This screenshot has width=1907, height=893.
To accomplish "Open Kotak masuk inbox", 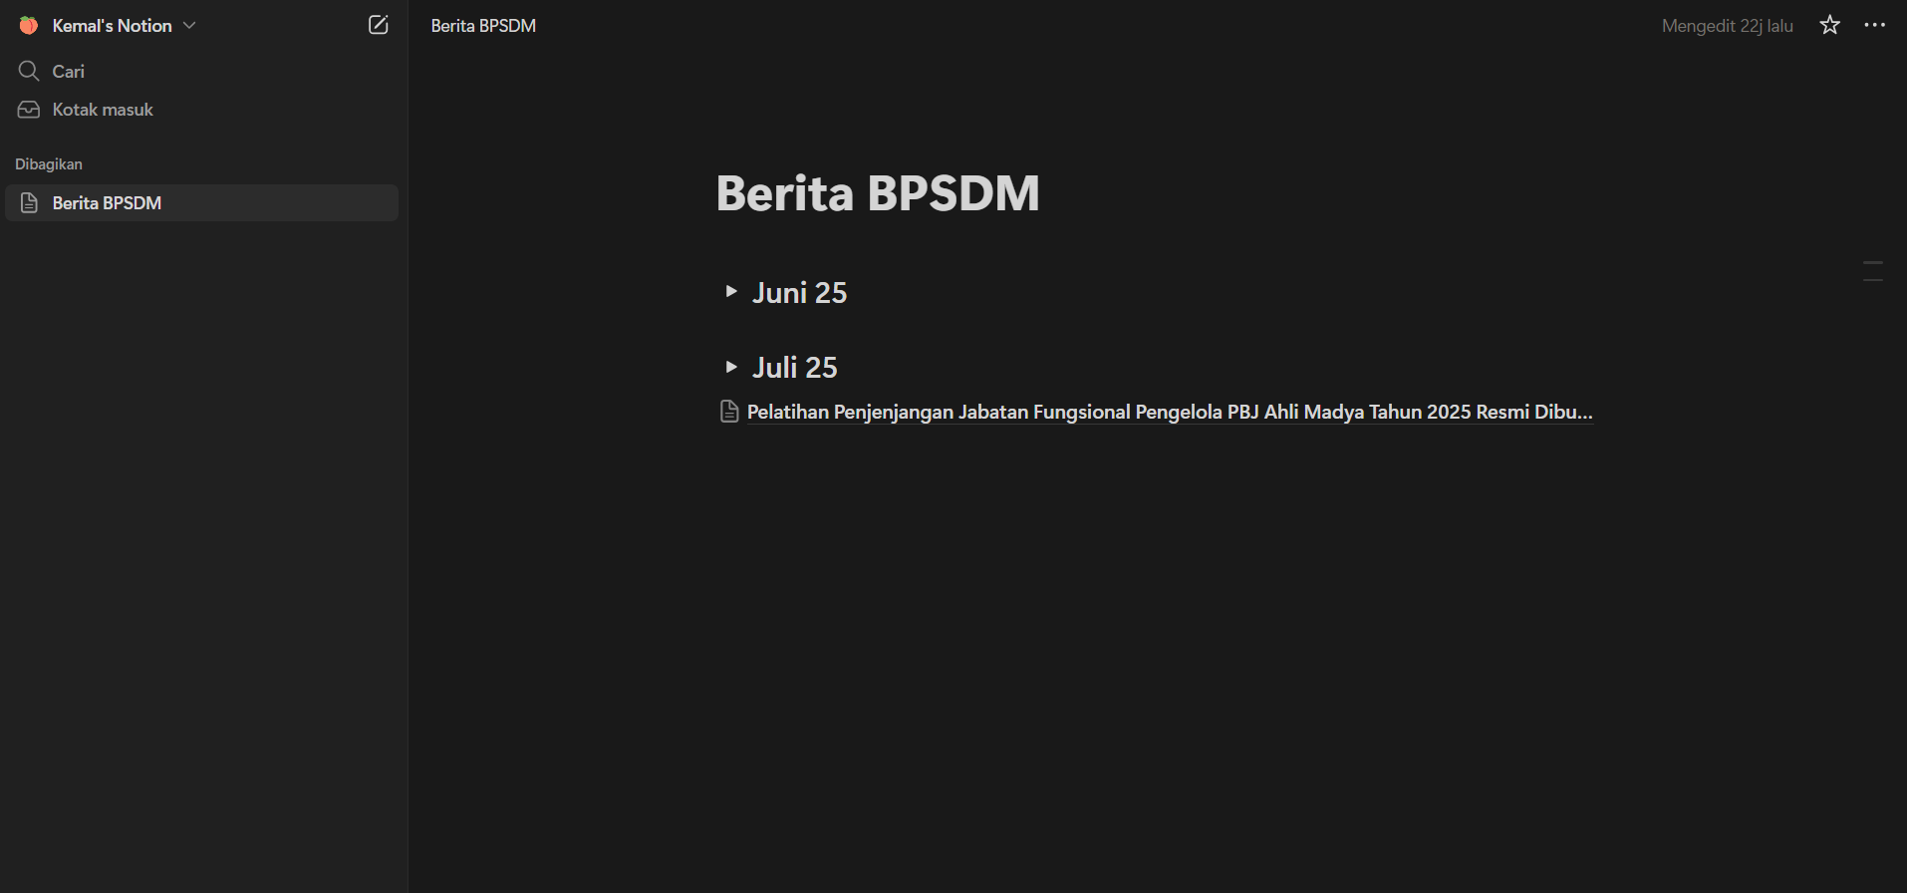I will point(203,110).
